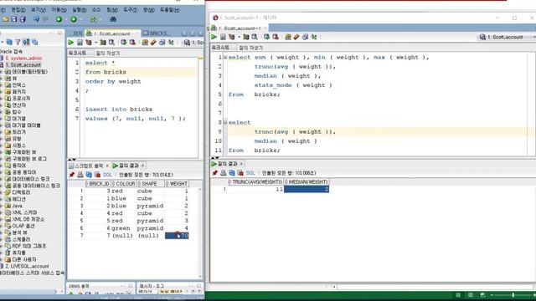Screen dimensions: 536x301
Task: Pin the query result in floating window
Action: (x=214, y=173)
